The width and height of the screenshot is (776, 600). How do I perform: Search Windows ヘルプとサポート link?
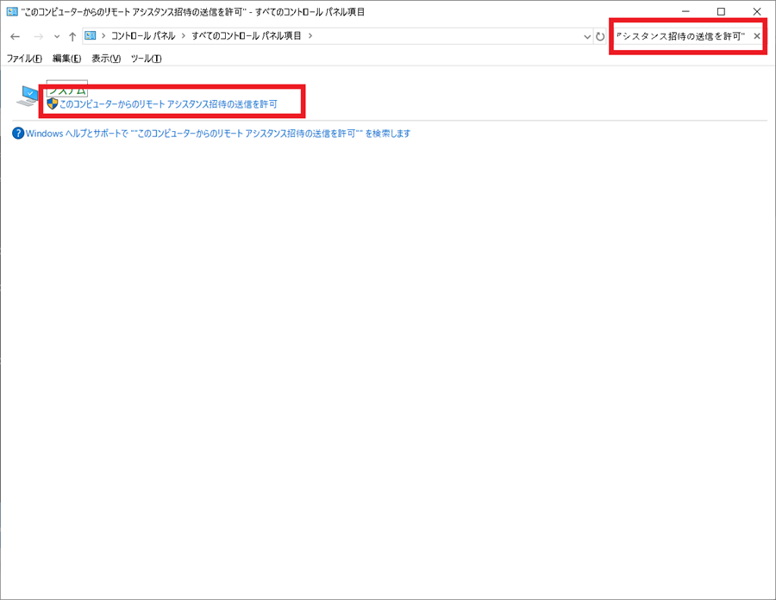coord(218,134)
